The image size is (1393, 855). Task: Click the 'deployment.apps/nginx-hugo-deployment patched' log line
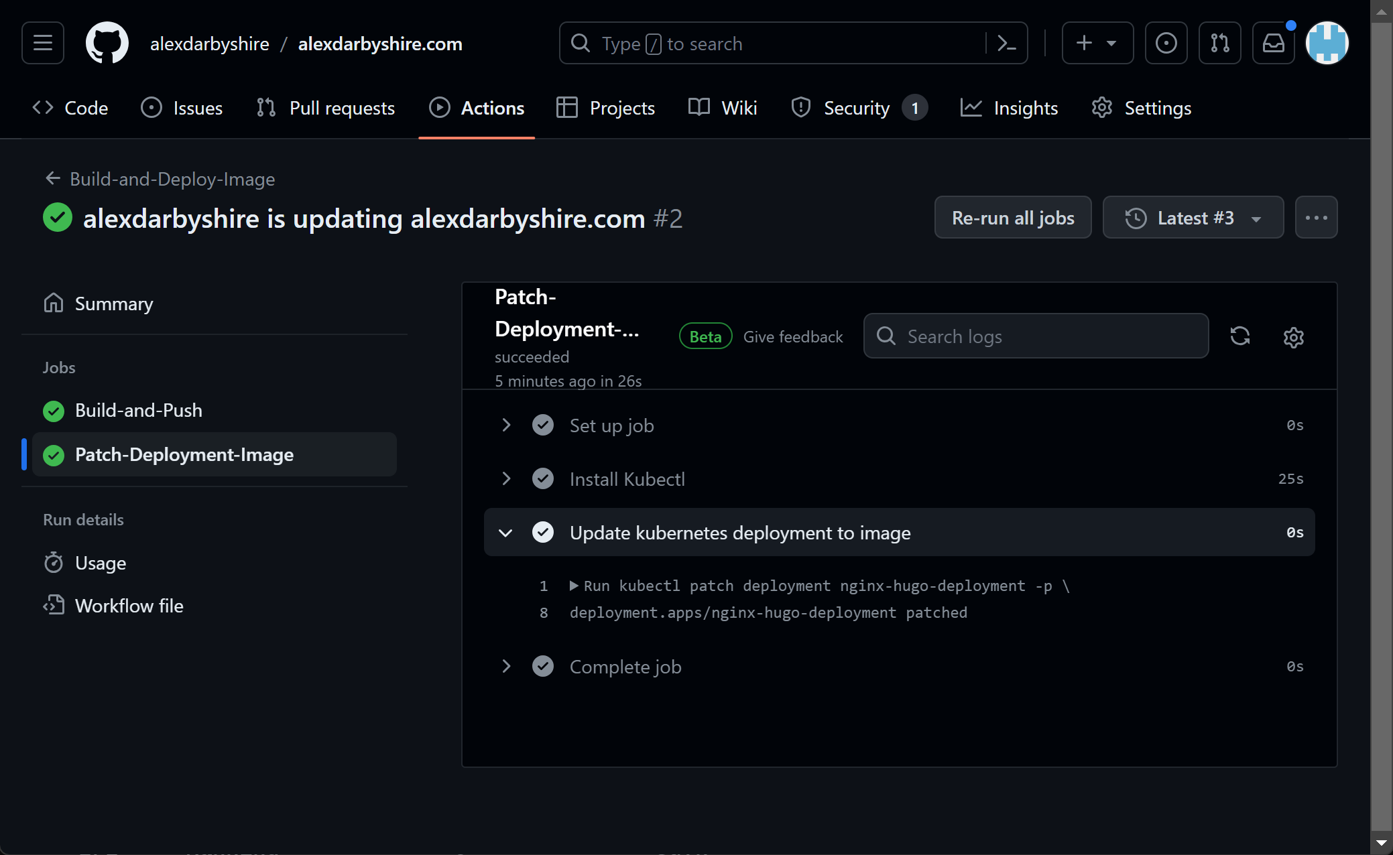click(768, 612)
